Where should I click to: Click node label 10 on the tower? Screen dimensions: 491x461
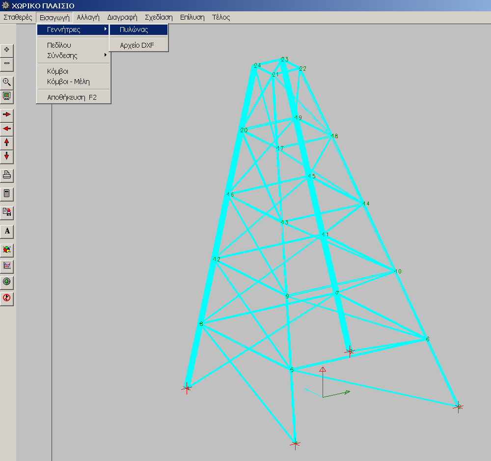click(x=398, y=271)
